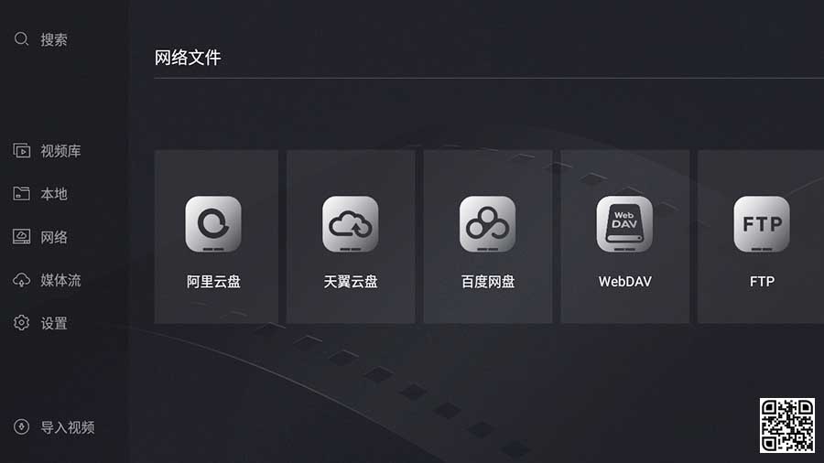Click the 搜索 text label

click(54, 39)
